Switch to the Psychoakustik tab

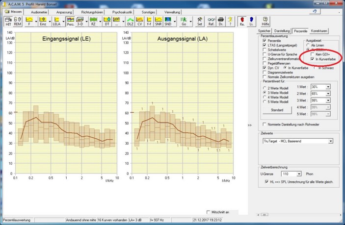pos(122,12)
